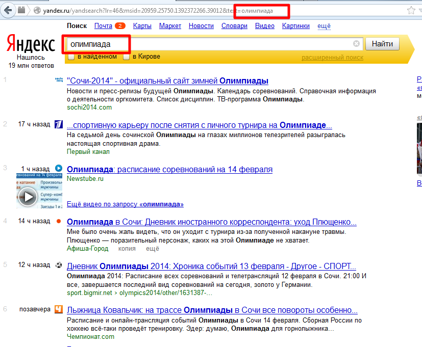
Task: Click the mail counter badge showing 2
Action: coord(120,26)
